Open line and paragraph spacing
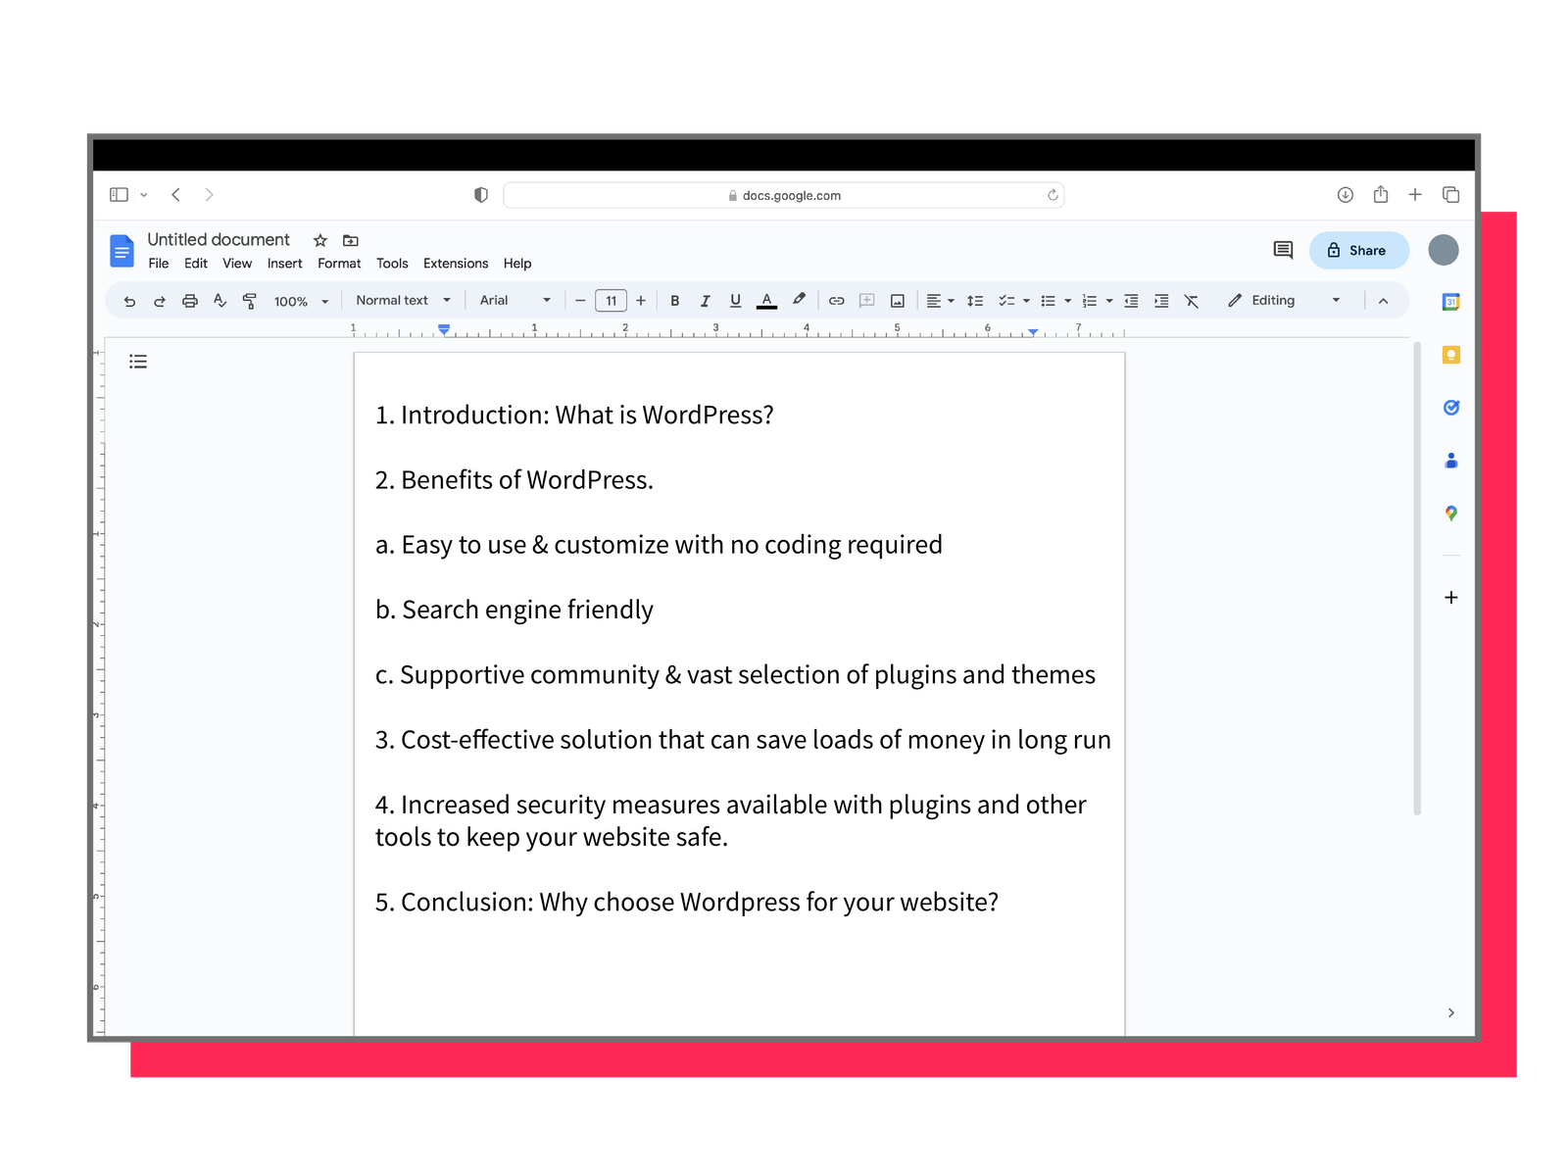This screenshot has width=1568, height=1176. (x=974, y=301)
